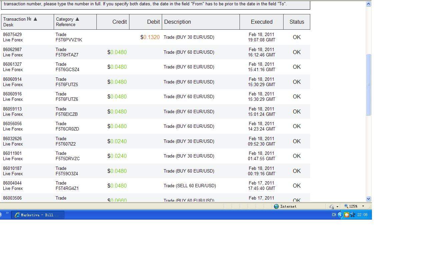Click the star icon in system tray
Image resolution: width=427 pixels, height=267 pixels.
click(x=353, y=215)
